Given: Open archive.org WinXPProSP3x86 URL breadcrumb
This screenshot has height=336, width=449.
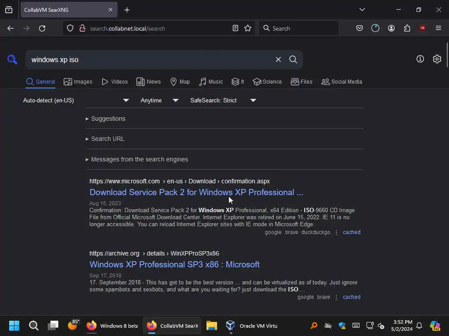Looking at the screenshot, I should pos(154,253).
